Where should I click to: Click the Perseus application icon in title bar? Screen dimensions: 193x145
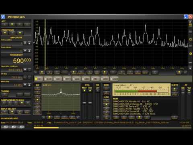point(3,17)
